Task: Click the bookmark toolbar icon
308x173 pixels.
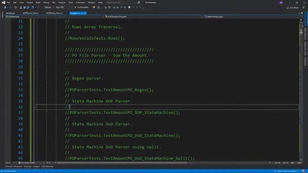Action: coord(129,8)
